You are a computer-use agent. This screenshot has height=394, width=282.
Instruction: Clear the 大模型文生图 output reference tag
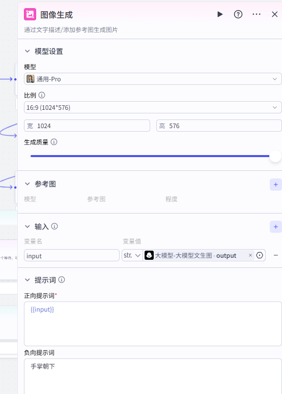pyautogui.click(x=250, y=255)
